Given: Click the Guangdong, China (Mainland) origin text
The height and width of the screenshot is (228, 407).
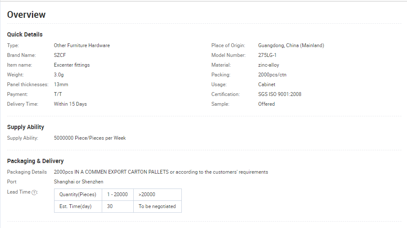Looking at the screenshot, I should pyautogui.click(x=291, y=45).
